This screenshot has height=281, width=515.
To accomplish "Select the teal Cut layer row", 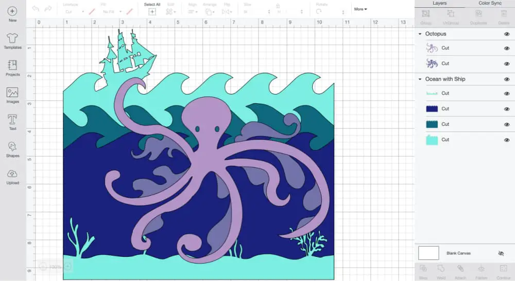I will [465, 124].
